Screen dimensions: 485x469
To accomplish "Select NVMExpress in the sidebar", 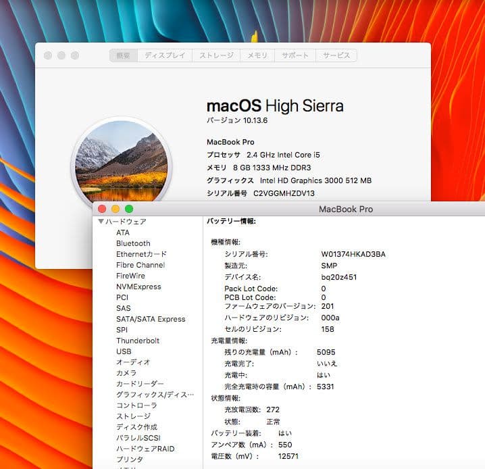I will pos(138,287).
